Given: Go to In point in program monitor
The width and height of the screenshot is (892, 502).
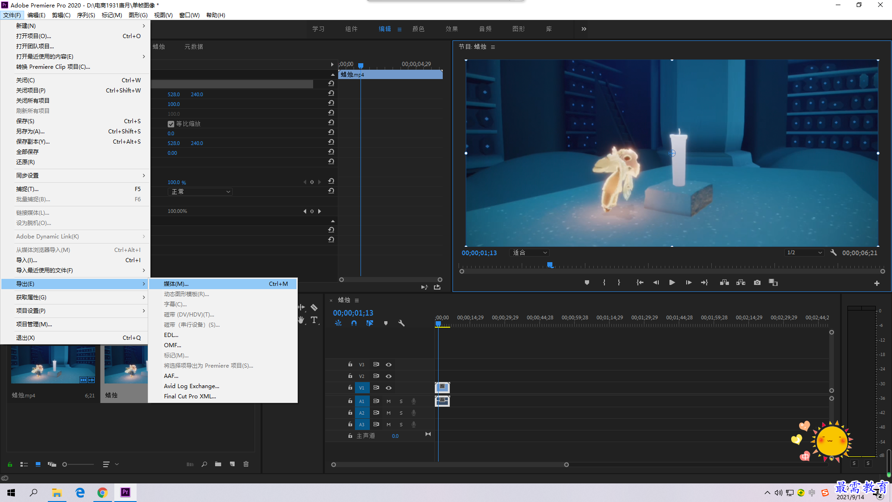Looking at the screenshot, I should pyautogui.click(x=640, y=283).
